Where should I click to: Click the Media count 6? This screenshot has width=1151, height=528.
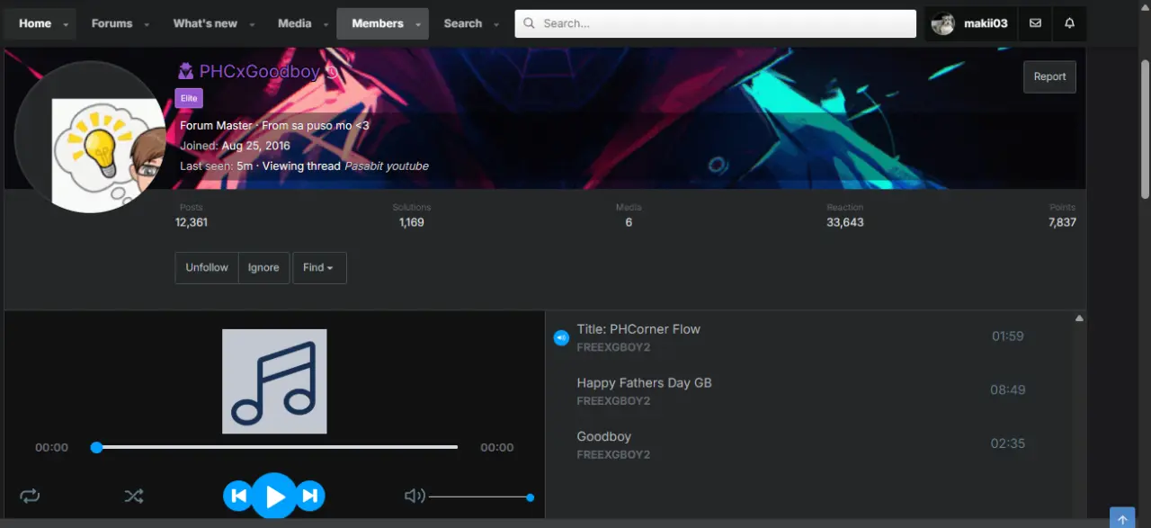pyautogui.click(x=629, y=222)
